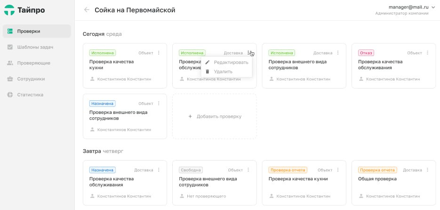440x210 pixels.
Task: Click Проверка отчета badge on Общая проверка card
Action: pos(377,170)
